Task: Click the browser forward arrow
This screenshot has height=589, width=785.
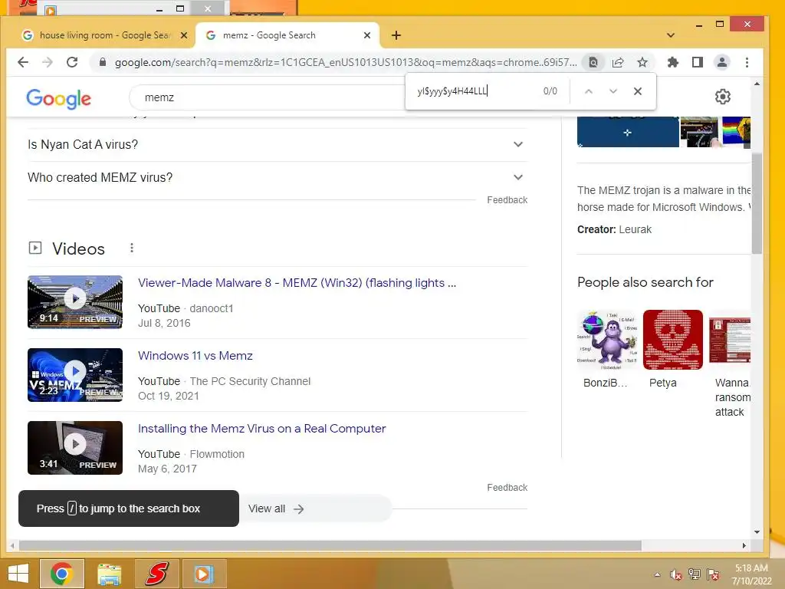Action: (48, 62)
